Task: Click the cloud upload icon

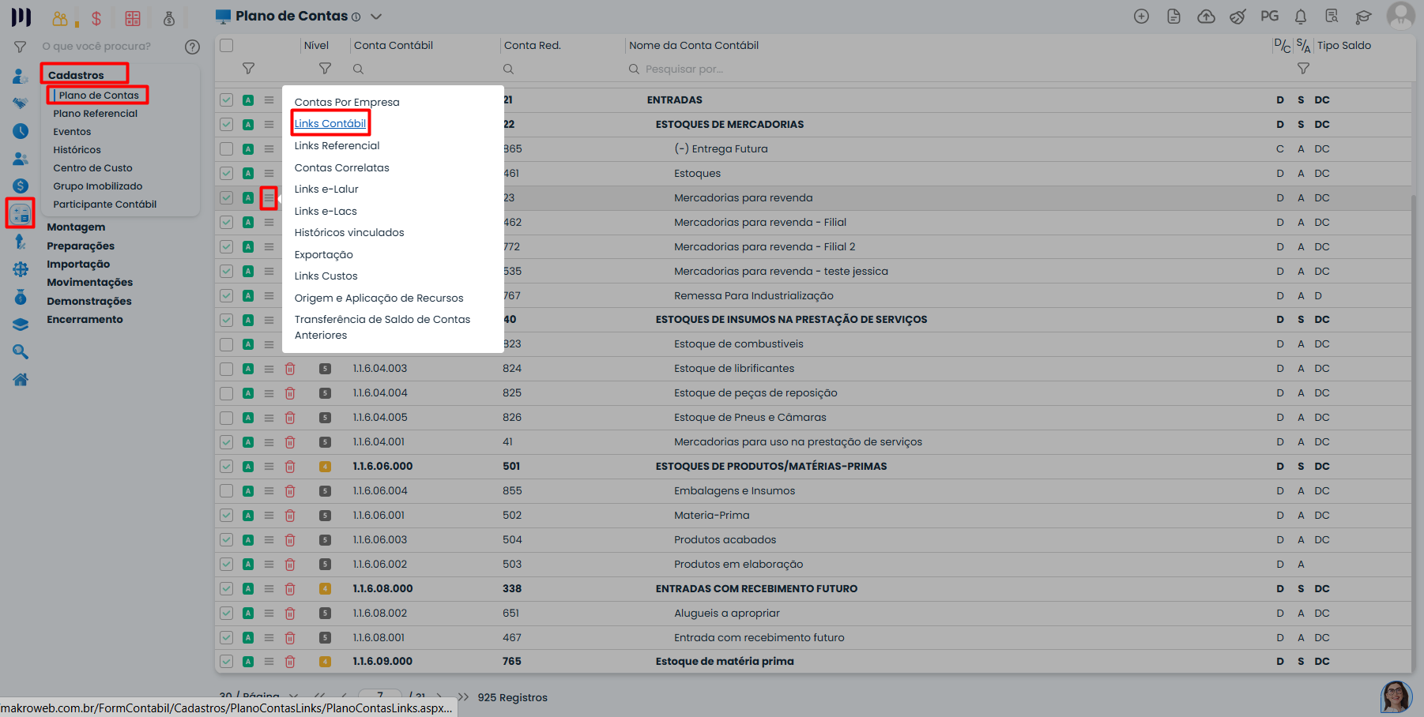Action: [x=1206, y=17]
